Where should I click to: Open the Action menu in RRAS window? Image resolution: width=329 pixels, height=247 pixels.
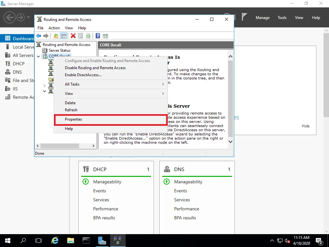tap(54, 28)
